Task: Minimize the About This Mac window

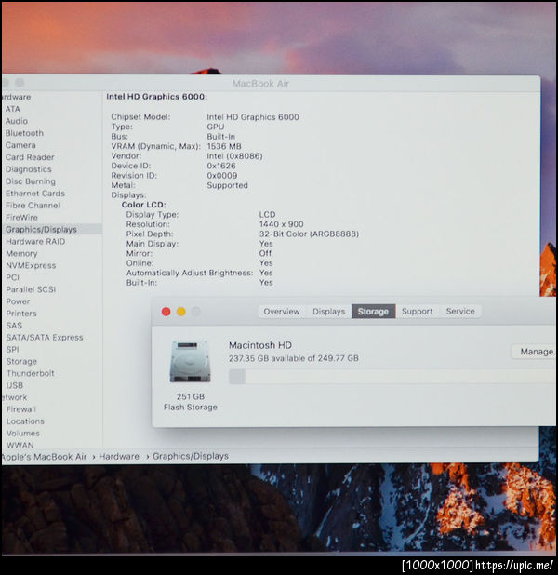Action: (x=181, y=312)
